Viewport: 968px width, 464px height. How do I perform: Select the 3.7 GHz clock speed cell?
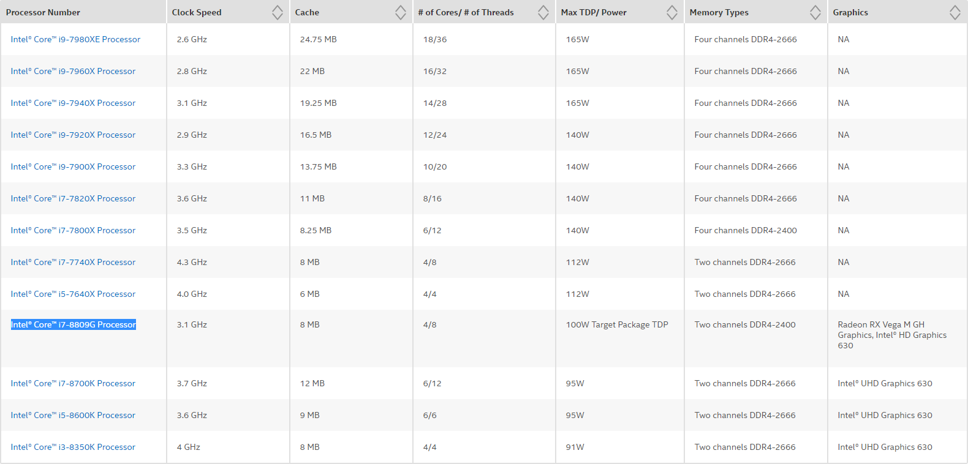click(228, 383)
